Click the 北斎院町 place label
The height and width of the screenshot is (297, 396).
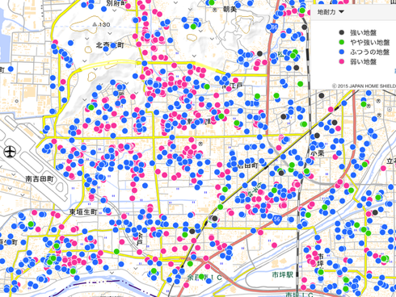(110, 45)
